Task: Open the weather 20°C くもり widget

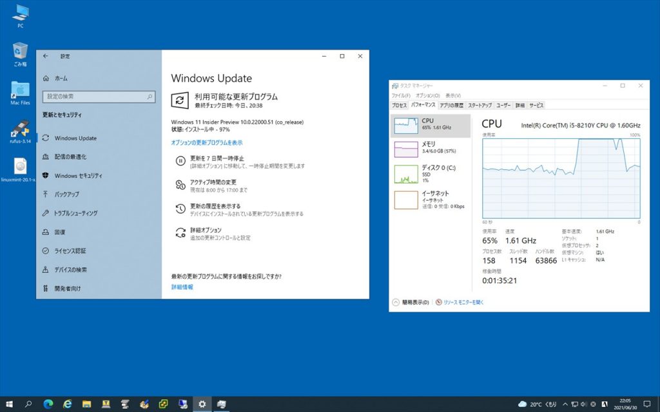Action: 537,404
